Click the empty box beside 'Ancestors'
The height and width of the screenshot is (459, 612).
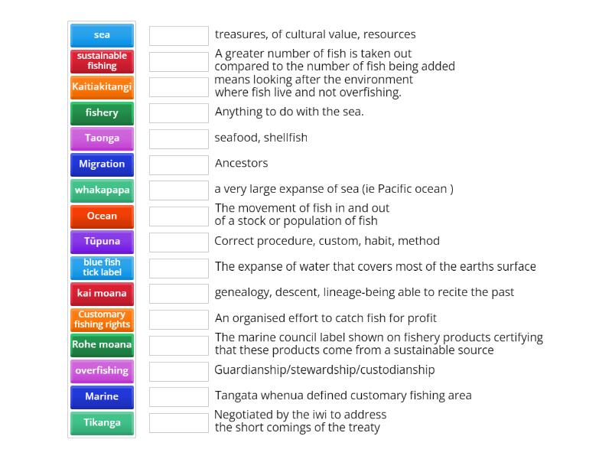point(179,164)
